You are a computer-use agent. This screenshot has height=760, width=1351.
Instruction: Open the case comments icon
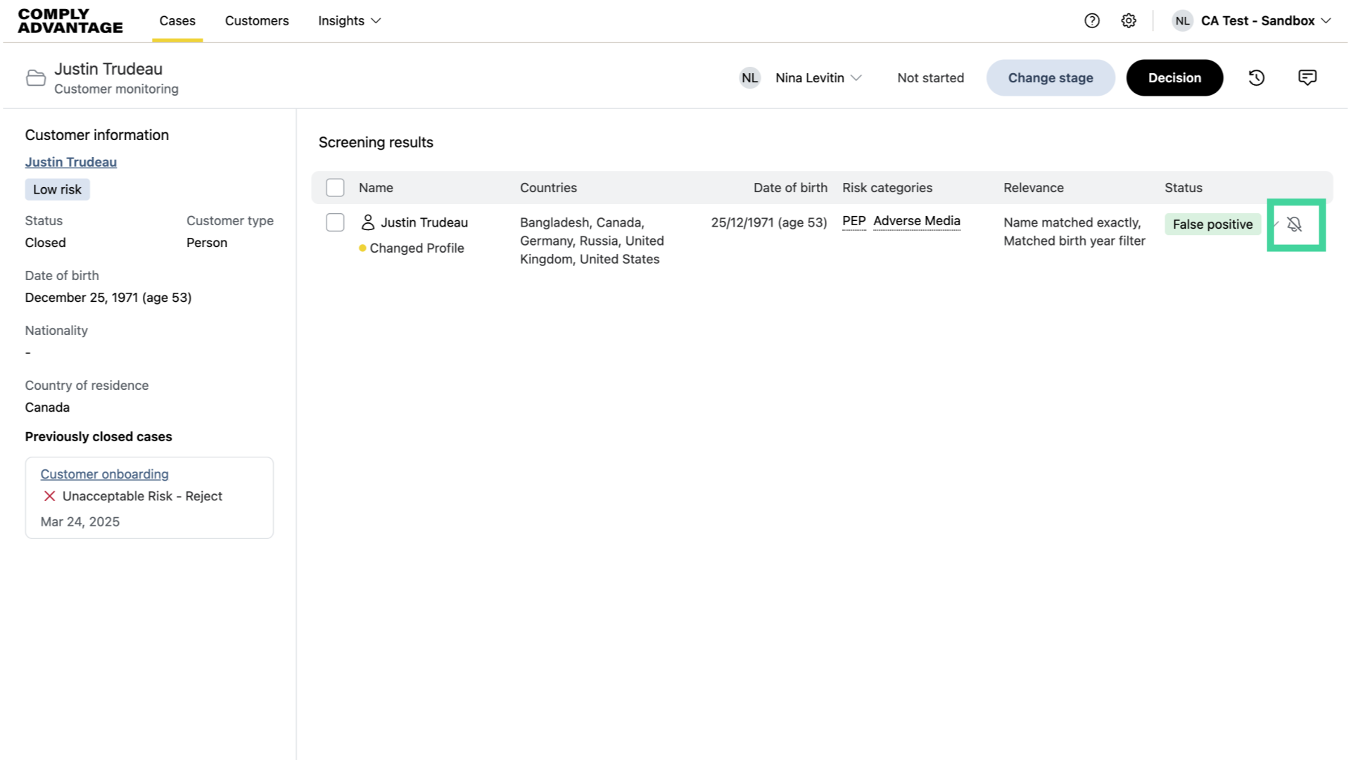1307,78
